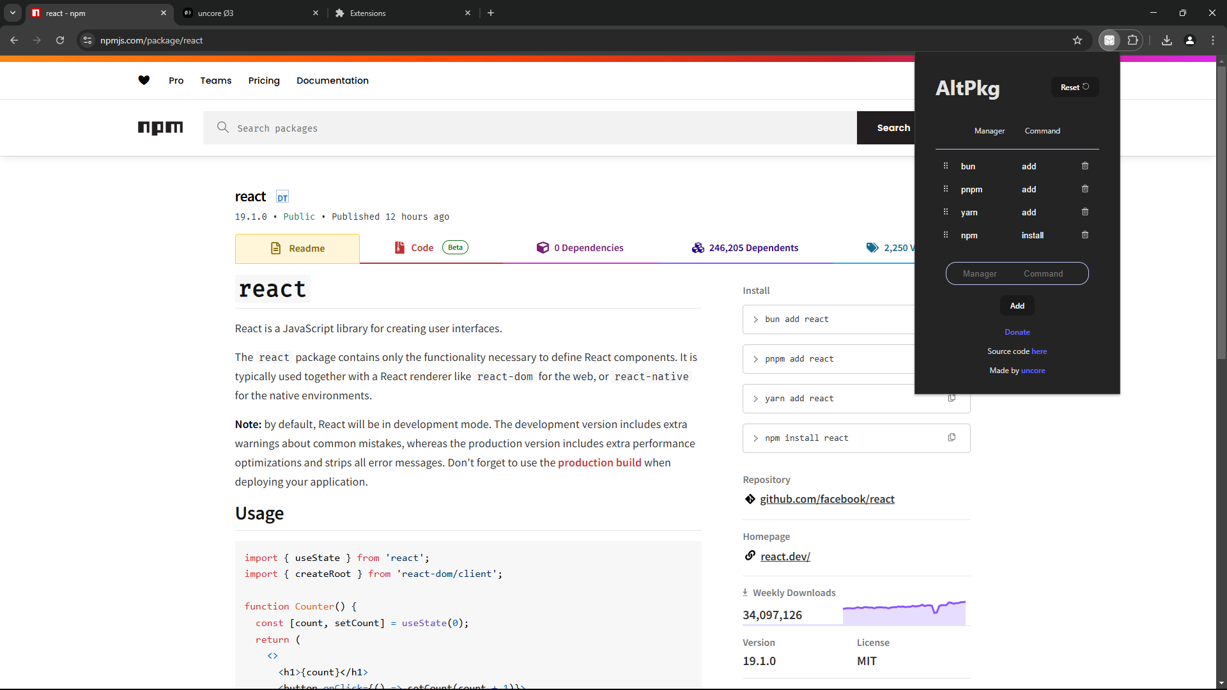Close the react - npm tab
Screen dimensions: 1227x690
point(164,13)
